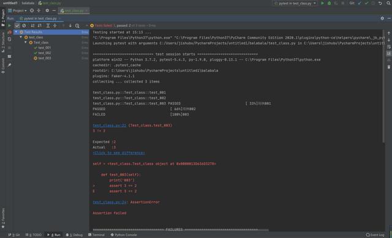Open test history clock icon
This screenshot has height=238, width=392.
tap(77, 26)
